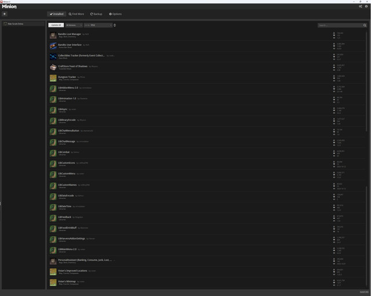Click the LibAddonMenu-2.0 library icon
Viewport: 371px width, 296px height.
(53, 89)
